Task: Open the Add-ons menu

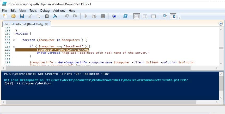Action: [x=59, y=11]
